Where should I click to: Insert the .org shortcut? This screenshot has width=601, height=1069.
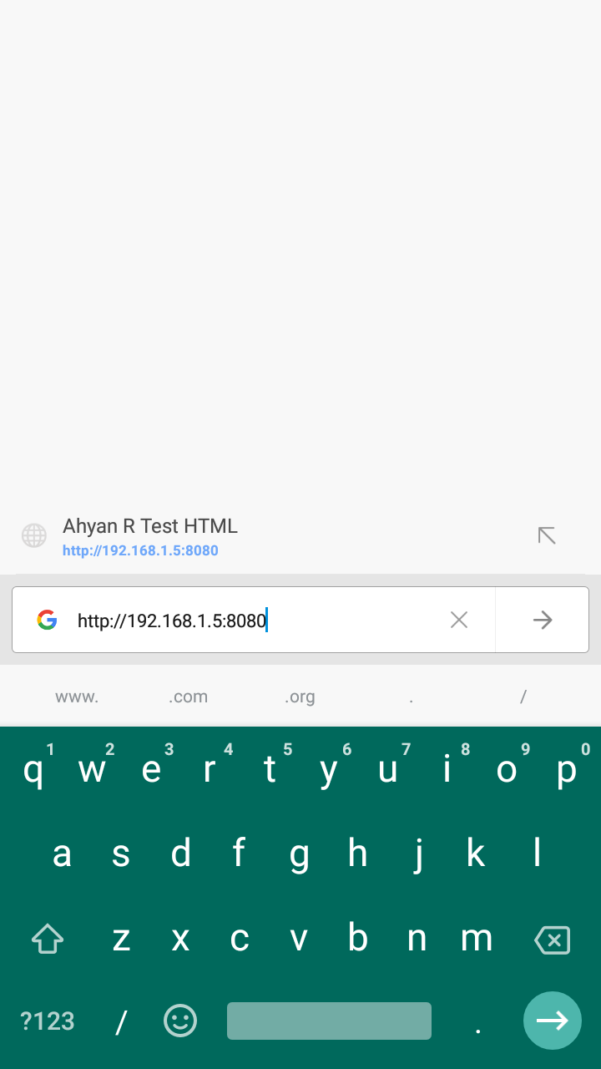300,697
